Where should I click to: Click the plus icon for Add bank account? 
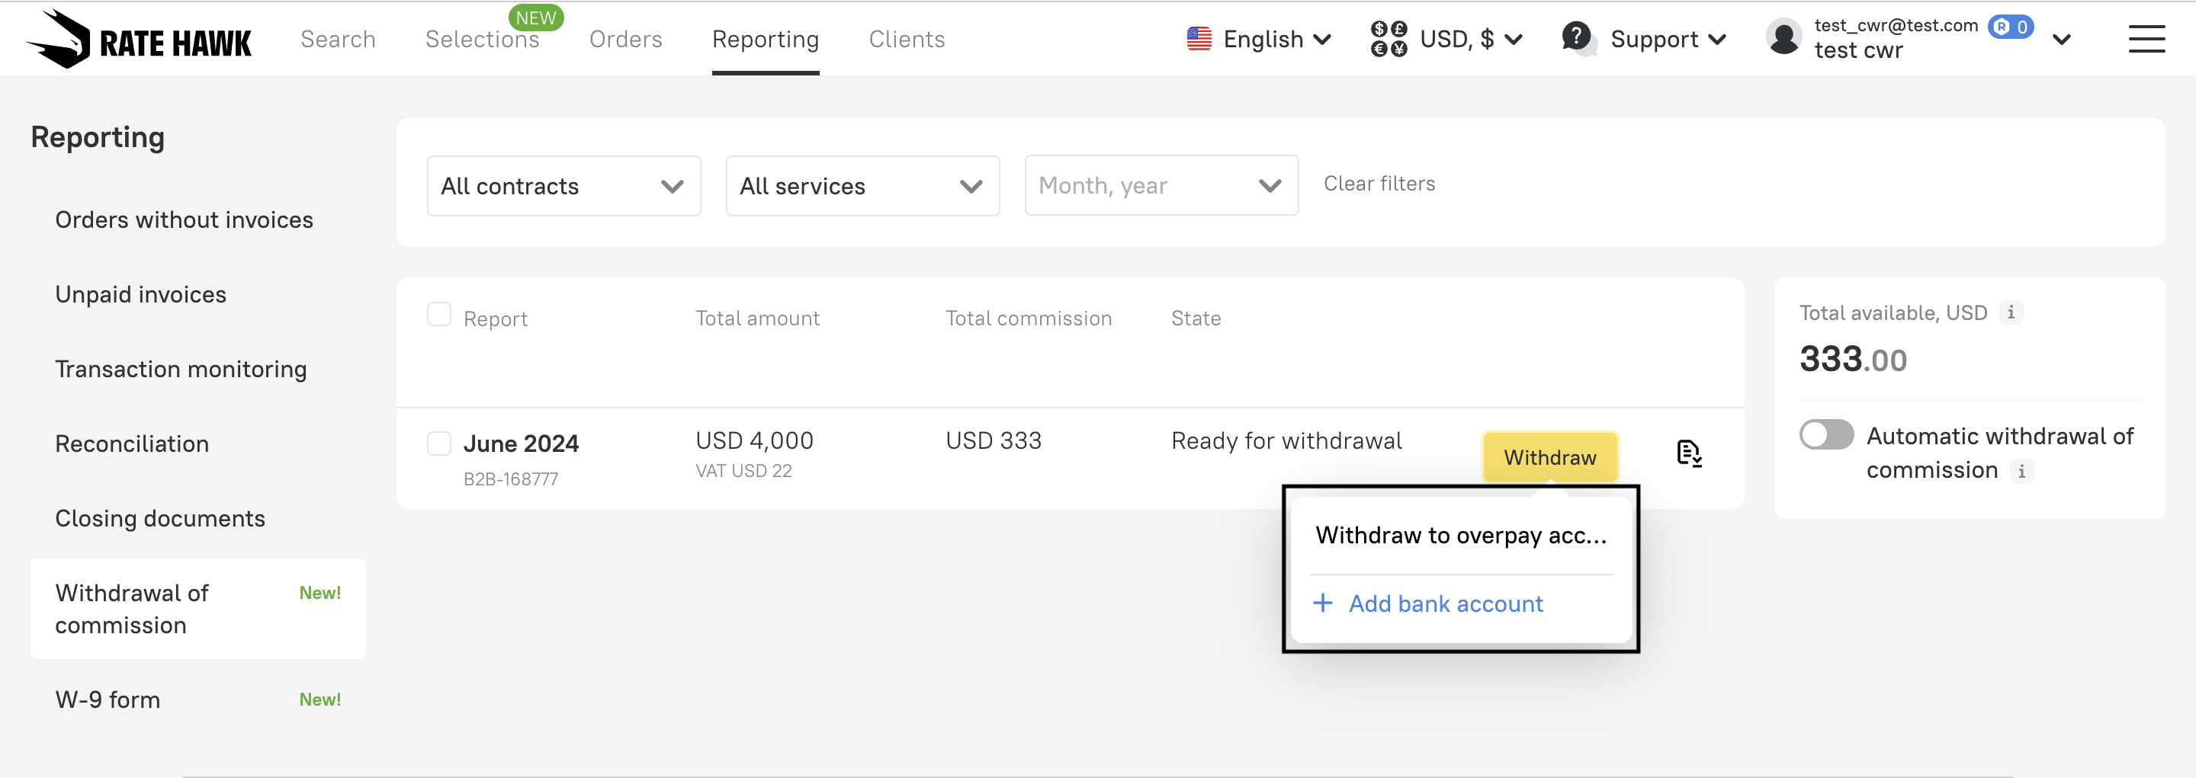tap(1322, 604)
